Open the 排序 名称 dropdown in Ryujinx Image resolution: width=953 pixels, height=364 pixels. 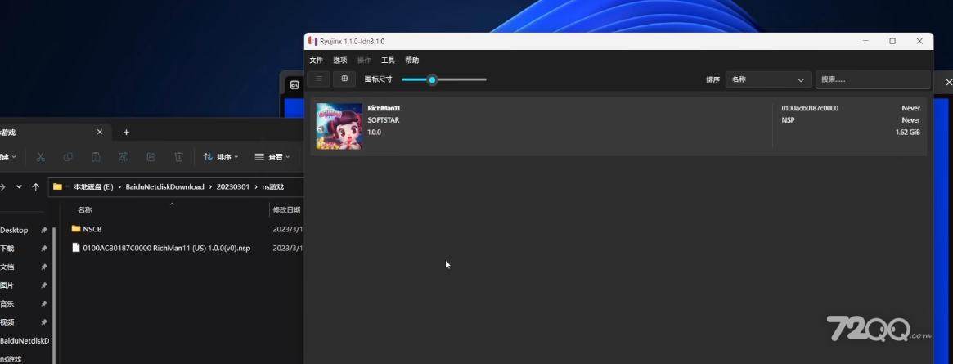coord(768,79)
